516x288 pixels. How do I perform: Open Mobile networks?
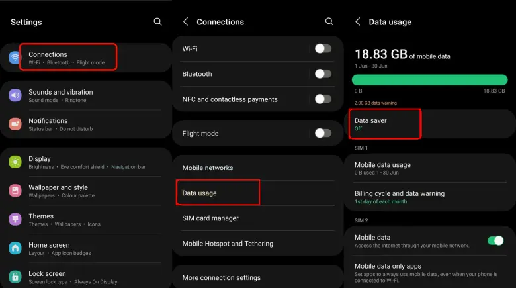tap(258, 168)
